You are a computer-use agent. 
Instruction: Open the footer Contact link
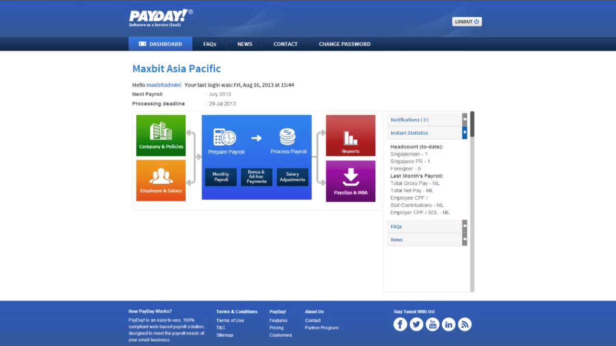tap(313, 321)
